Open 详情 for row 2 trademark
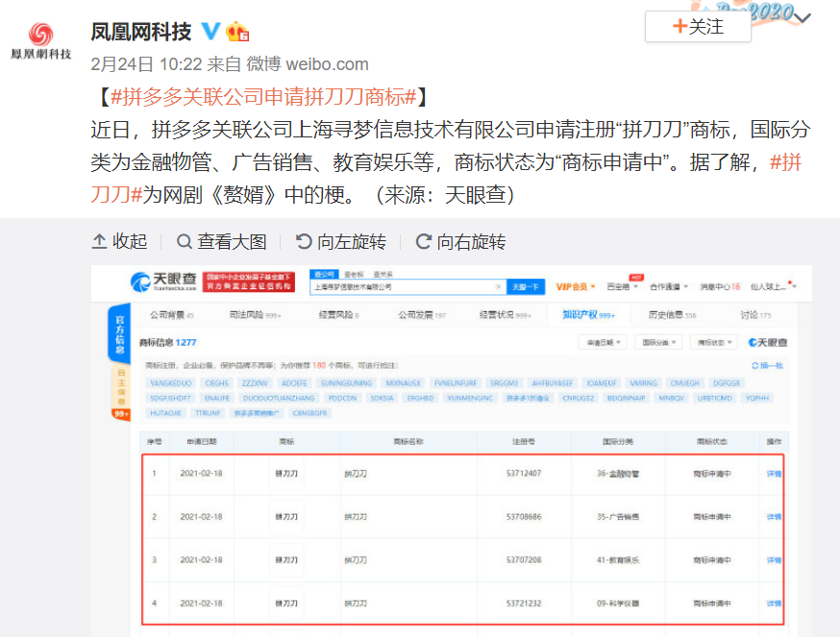This screenshot has width=840, height=637. pyautogui.click(x=774, y=517)
